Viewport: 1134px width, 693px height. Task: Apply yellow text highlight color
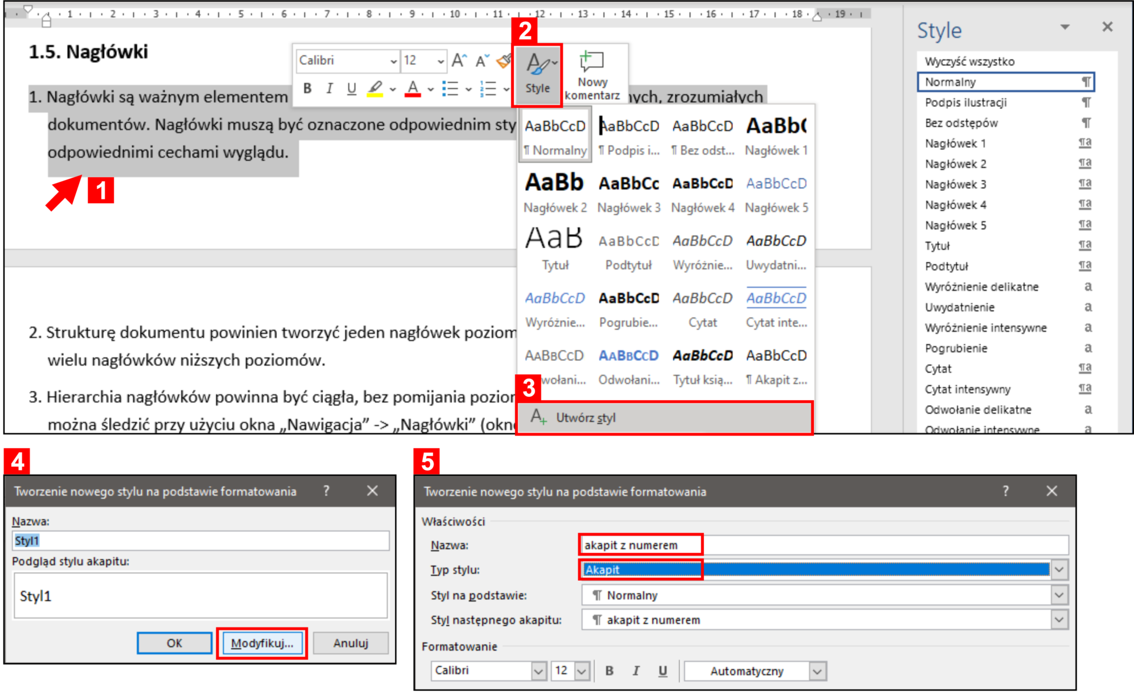pyautogui.click(x=375, y=89)
